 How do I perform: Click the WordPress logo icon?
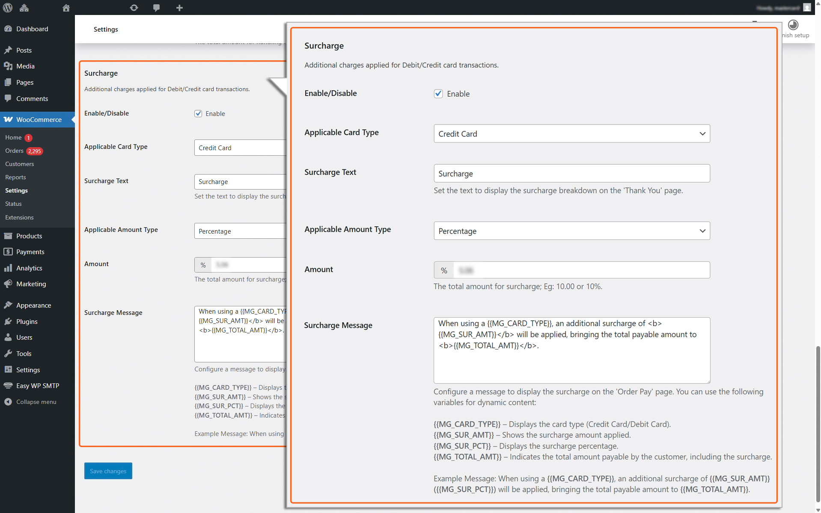click(x=8, y=7)
